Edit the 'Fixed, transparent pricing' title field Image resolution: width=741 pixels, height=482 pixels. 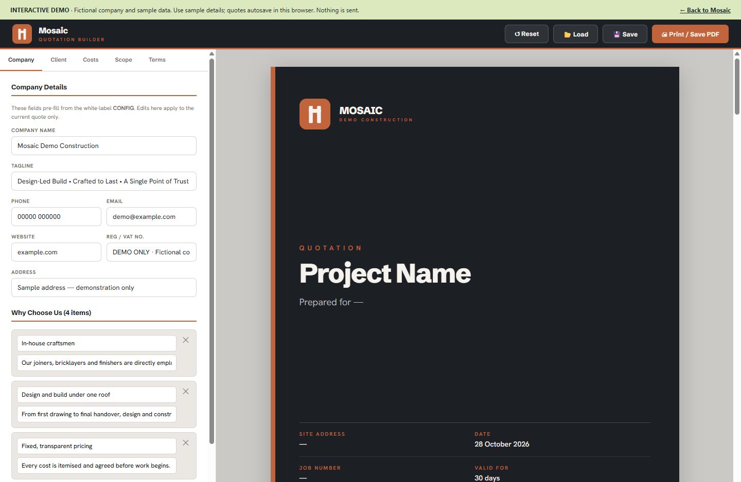[x=97, y=446]
